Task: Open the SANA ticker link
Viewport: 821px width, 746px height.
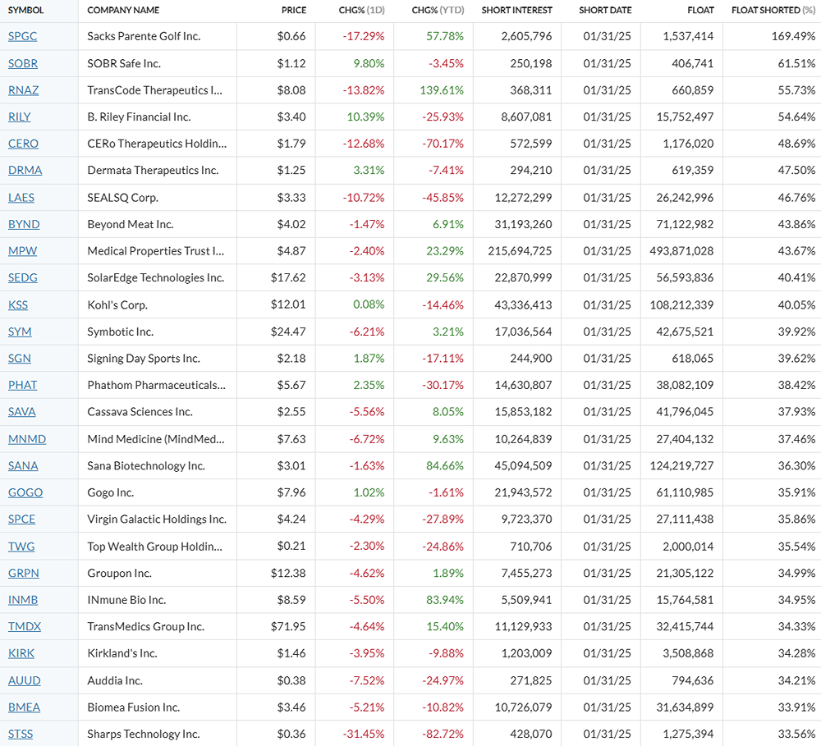Action: [23, 465]
